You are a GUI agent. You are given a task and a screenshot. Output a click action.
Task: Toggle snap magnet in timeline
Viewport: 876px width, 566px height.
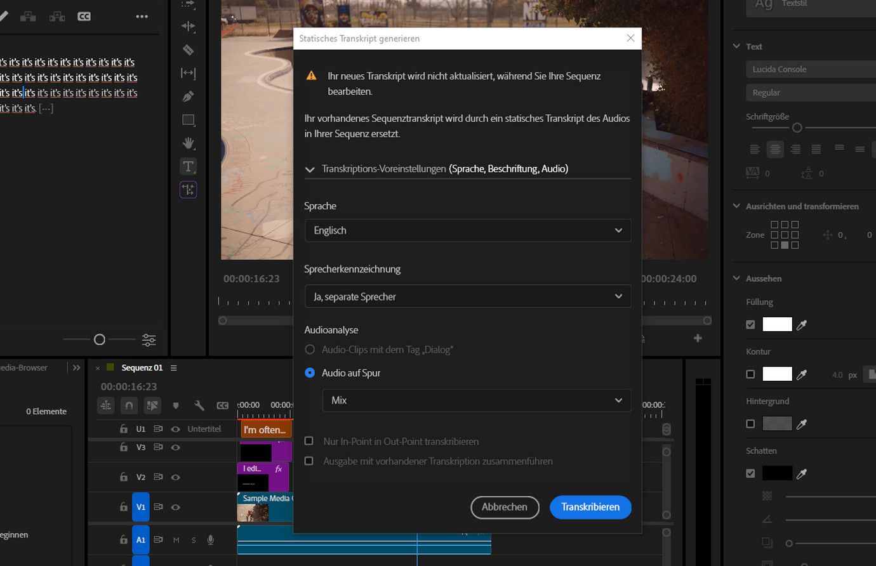[129, 405]
